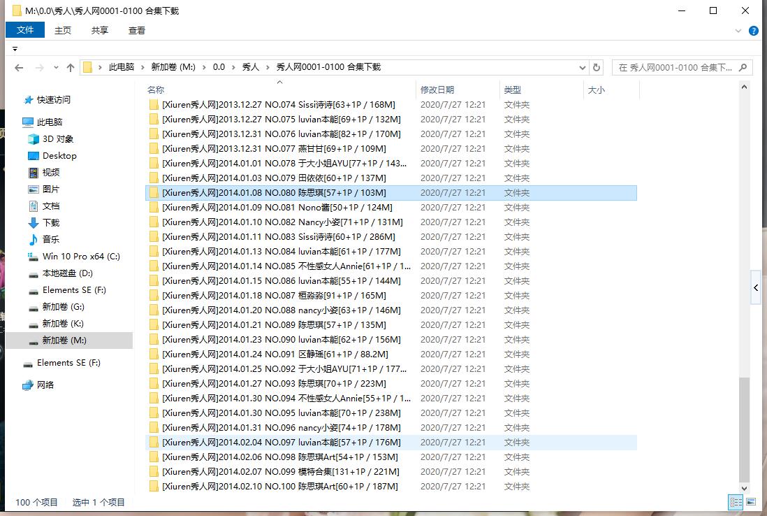Open the 查看 ribbon tab
767x516 pixels.
point(137,30)
